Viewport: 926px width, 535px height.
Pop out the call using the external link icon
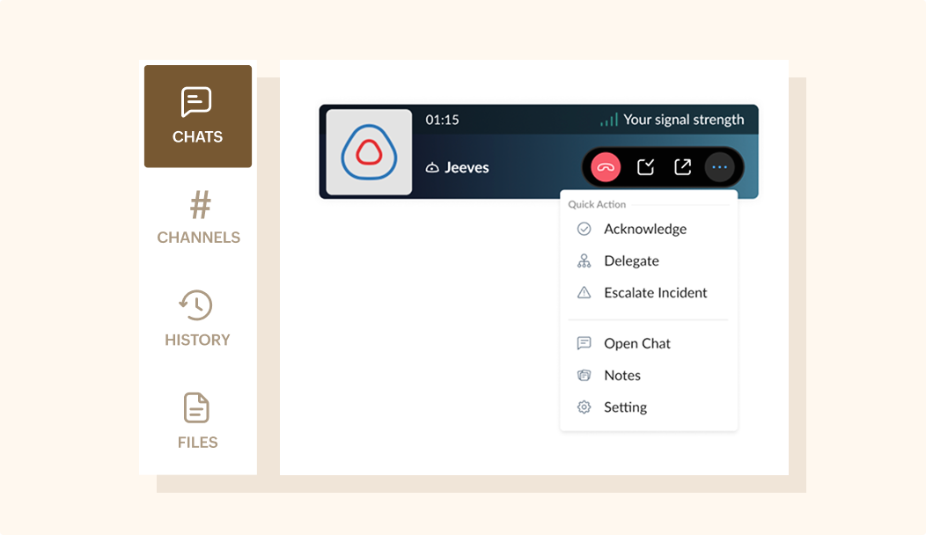pyautogui.click(x=681, y=166)
